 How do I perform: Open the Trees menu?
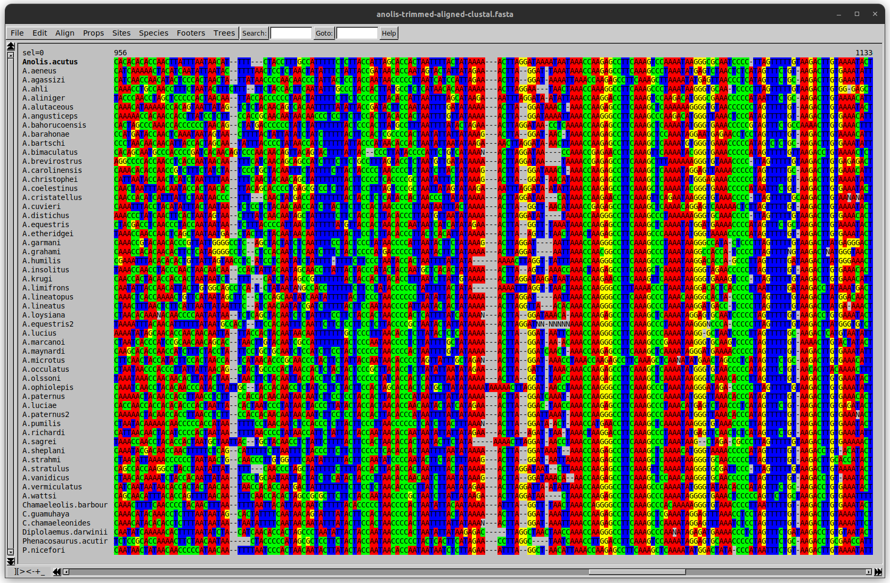(x=224, y=33)
